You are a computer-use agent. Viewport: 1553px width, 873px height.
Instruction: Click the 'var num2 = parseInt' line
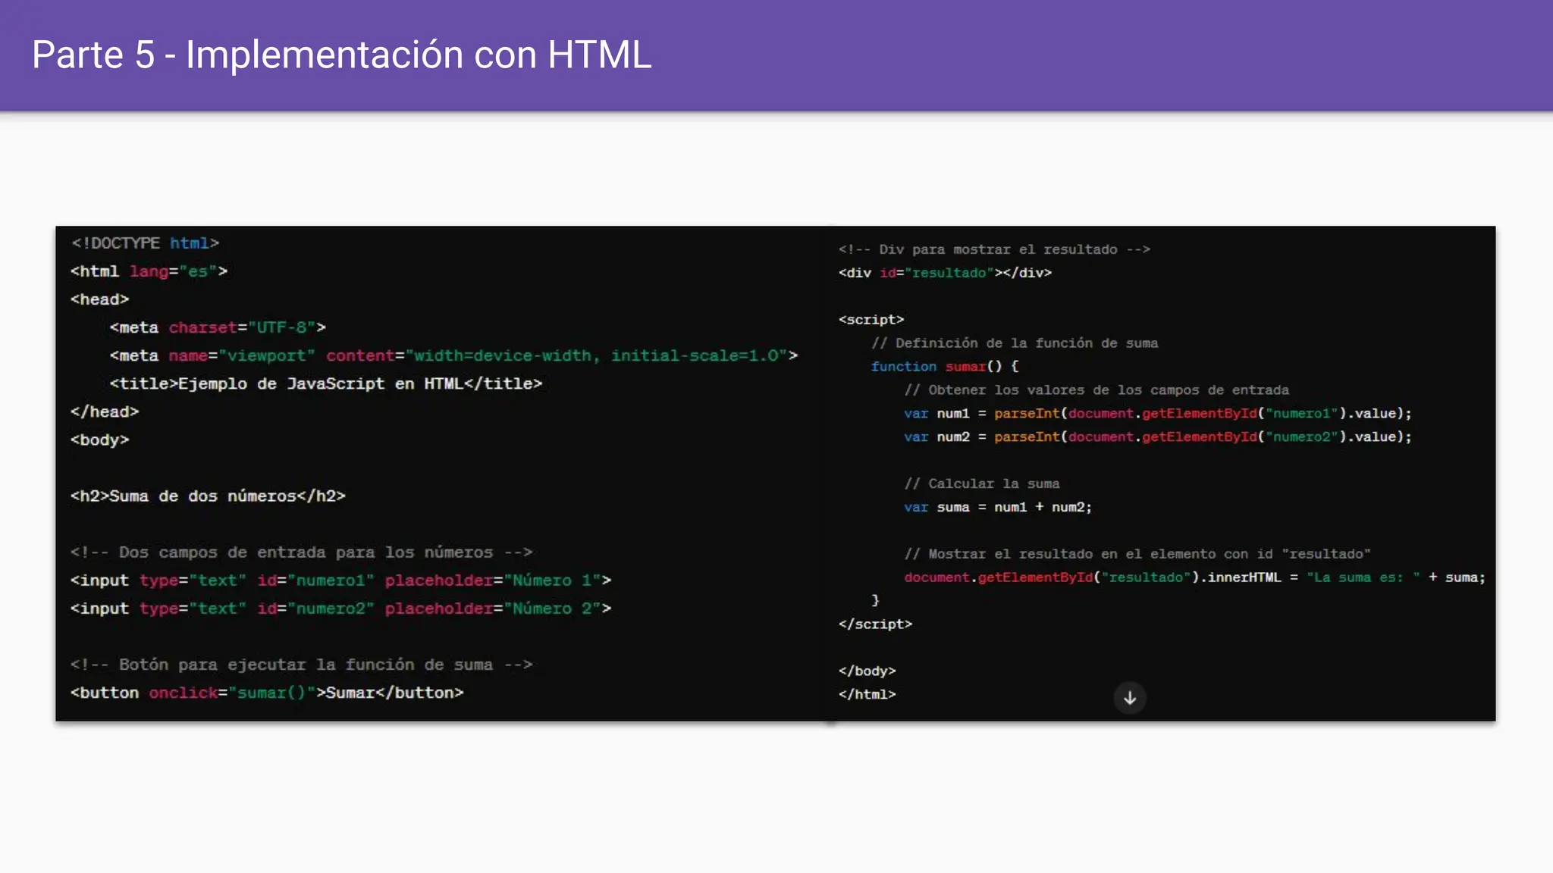click(x=1158, y=436)
